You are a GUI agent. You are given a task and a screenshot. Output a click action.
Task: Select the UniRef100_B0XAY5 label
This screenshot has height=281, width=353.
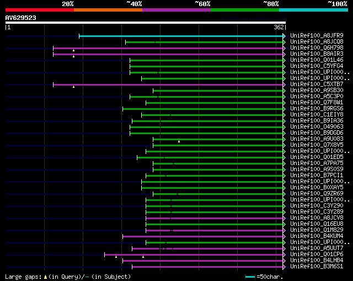coord(317,188)
